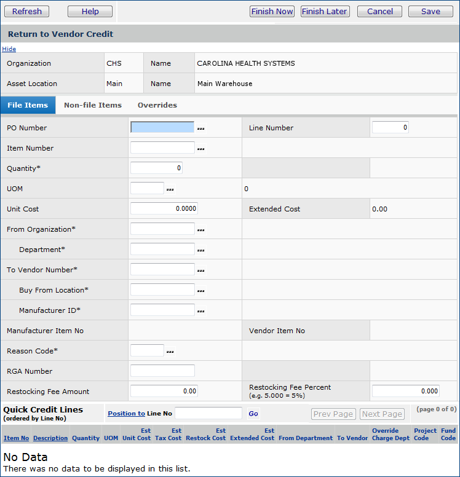Click the Finish Now button

click(272, 11)
